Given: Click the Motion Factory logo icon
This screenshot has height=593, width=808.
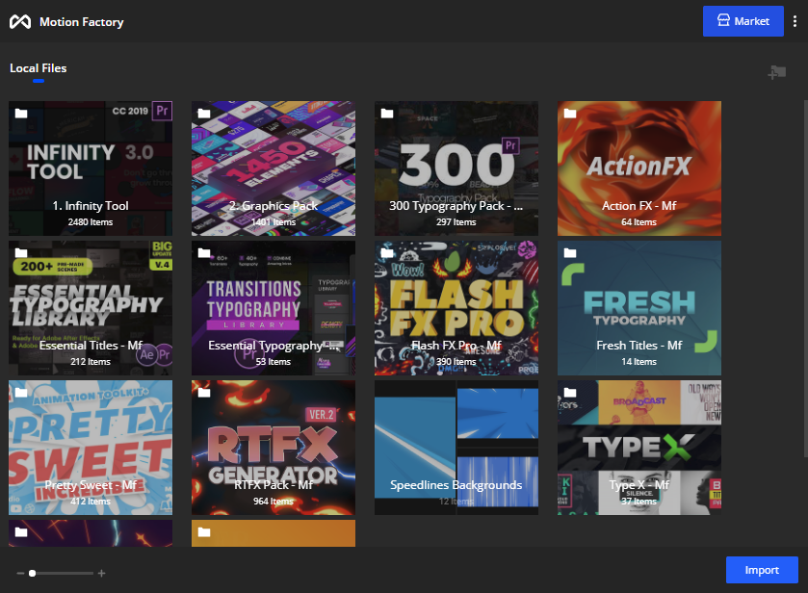Looking at the screenshot, I should coord(19,20).
